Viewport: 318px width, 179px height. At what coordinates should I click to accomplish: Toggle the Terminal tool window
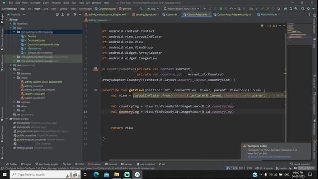(x=111, y=164)
